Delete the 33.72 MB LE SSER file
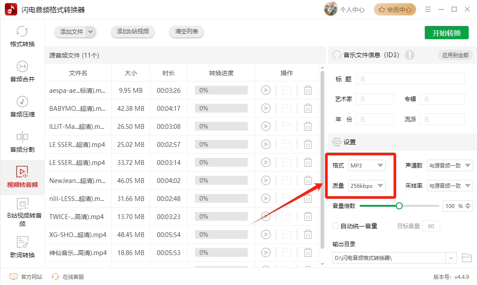Screen dimensions: 477x285 tap(308, 163)
